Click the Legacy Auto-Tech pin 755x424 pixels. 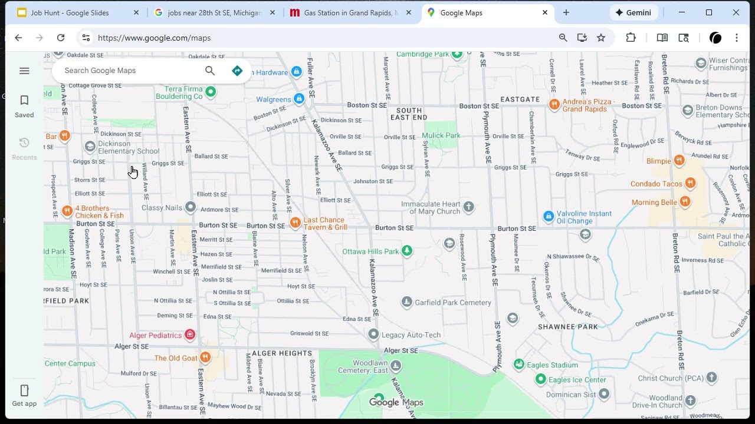(x=373, y=334)
